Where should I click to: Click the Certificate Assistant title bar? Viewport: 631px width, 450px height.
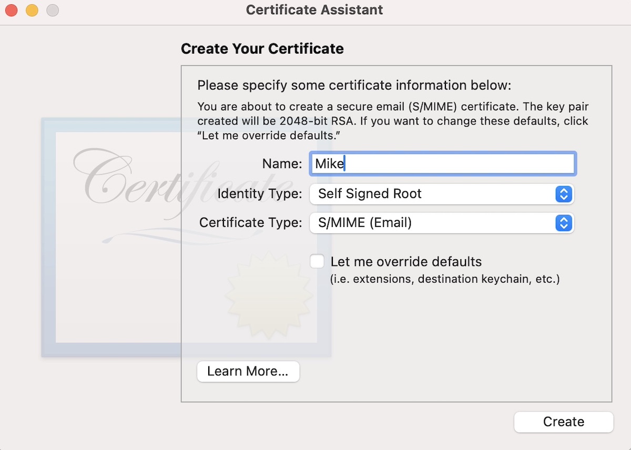[x=314, y=9]
